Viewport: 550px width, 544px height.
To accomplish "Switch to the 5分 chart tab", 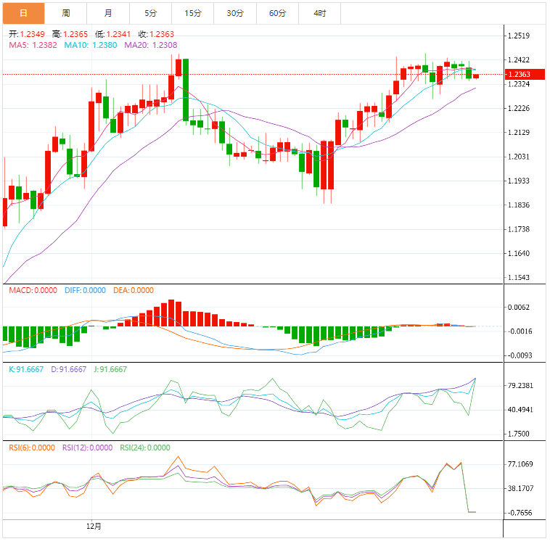I will pyautogui.click(x=150, y=13).
